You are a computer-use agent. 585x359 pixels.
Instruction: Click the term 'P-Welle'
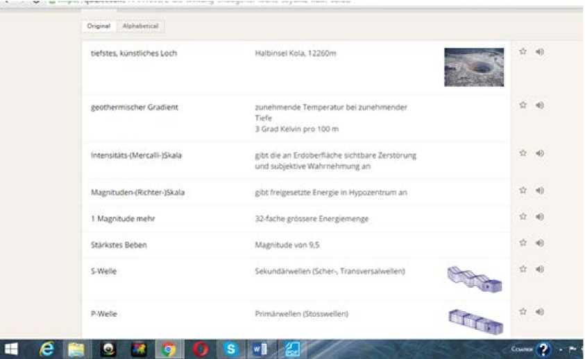click(103, 314)
